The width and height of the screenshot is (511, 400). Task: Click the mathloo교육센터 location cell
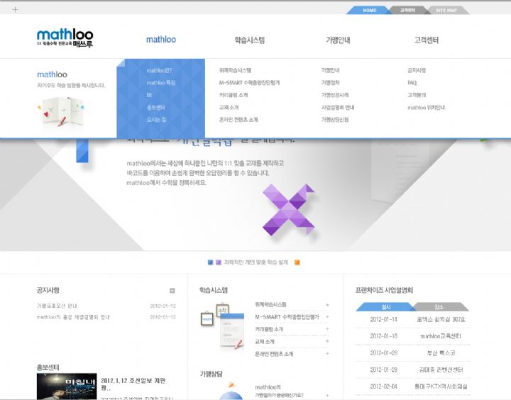click(x=441, y=336)
